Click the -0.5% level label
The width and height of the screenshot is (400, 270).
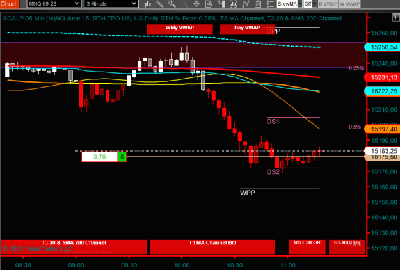(354, 127)
